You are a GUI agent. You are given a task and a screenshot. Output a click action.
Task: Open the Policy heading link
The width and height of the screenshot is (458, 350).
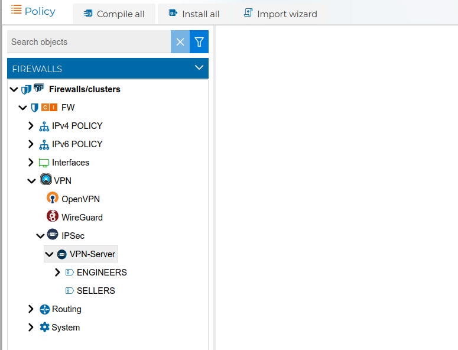(x=40, y=11)
